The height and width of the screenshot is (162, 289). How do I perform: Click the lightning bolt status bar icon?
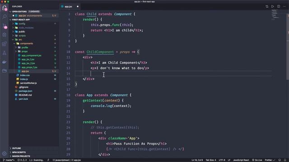(48, 160)
